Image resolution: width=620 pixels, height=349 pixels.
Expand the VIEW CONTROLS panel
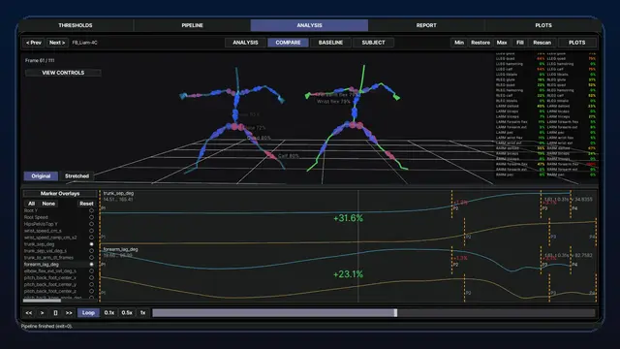coord(63,73)
